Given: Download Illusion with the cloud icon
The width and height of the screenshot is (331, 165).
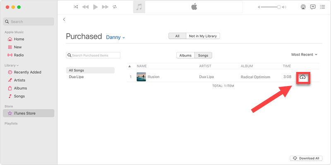Looking at the screenshot, I should click(x=303, y=77).
